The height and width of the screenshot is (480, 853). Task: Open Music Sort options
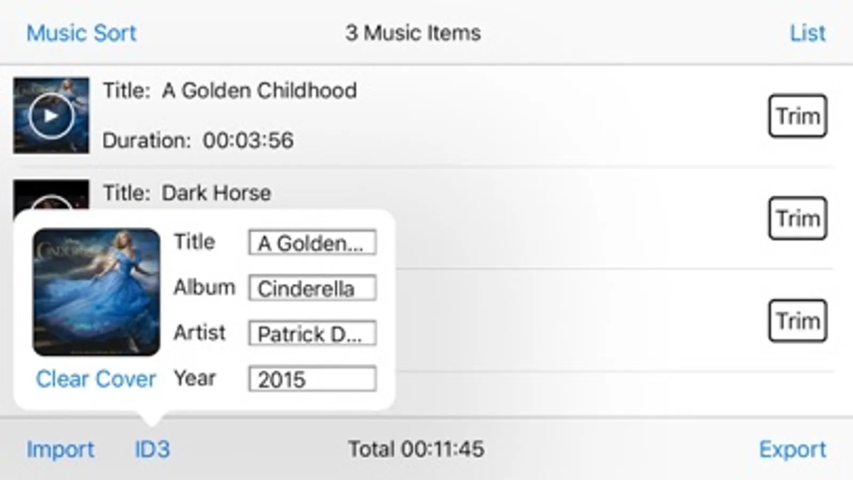point(82,33)
